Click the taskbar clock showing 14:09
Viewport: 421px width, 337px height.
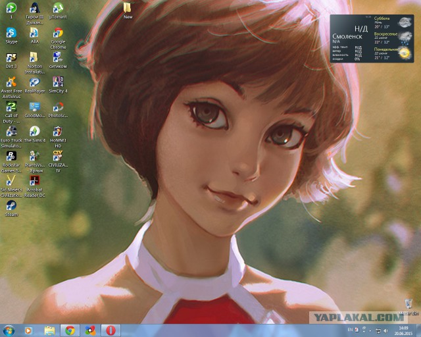[x=403, y=330]
